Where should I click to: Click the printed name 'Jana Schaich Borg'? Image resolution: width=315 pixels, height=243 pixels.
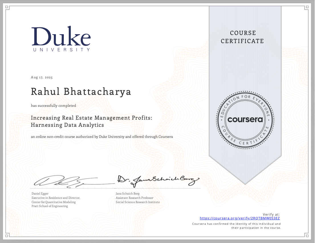pyautogui.click(x=127, y=194)
